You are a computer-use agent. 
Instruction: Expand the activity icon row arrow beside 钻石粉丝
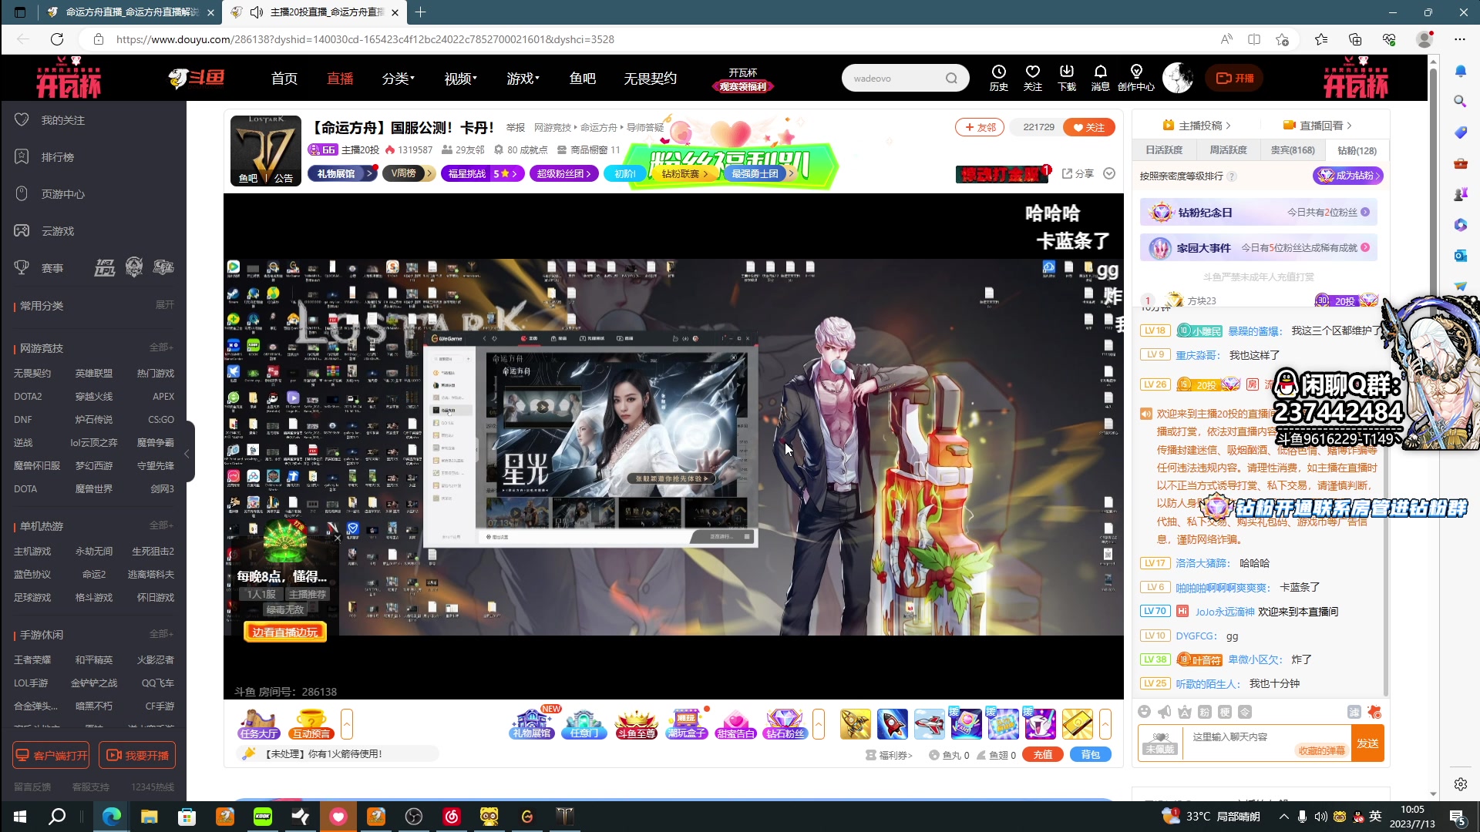click(x=819, y=724)
